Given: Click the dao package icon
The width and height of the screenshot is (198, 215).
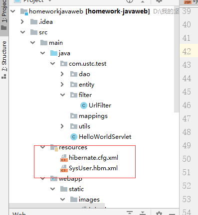Looking at the screenshot, I should tap(74, 74).
